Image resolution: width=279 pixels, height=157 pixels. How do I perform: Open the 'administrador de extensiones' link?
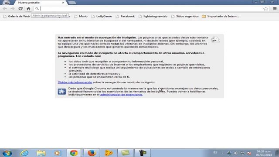coord(121,95)
